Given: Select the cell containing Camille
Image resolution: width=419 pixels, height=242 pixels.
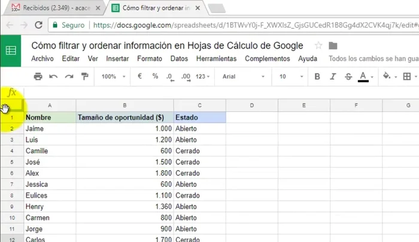Looking at the screenshot, I should coord(50,151).
